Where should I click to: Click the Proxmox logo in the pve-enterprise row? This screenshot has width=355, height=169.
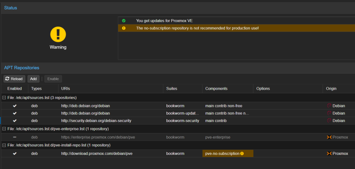(x=329, y=137)
